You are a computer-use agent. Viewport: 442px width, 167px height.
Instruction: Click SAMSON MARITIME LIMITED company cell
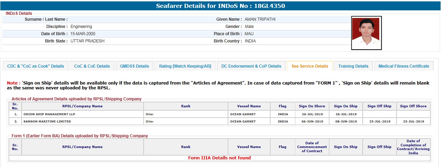tap(47, 121)
